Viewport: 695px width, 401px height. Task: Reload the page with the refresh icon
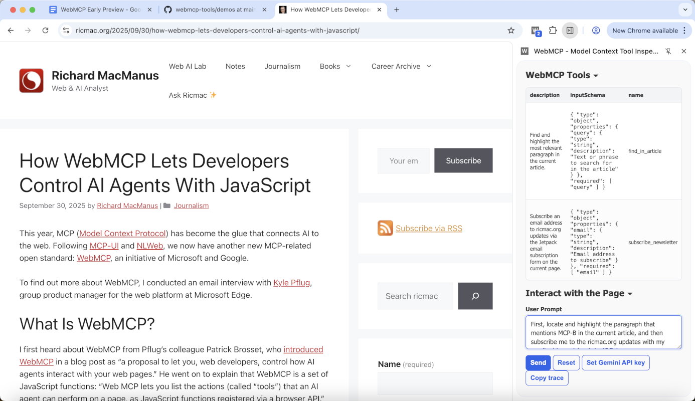[x=45, y=31]
